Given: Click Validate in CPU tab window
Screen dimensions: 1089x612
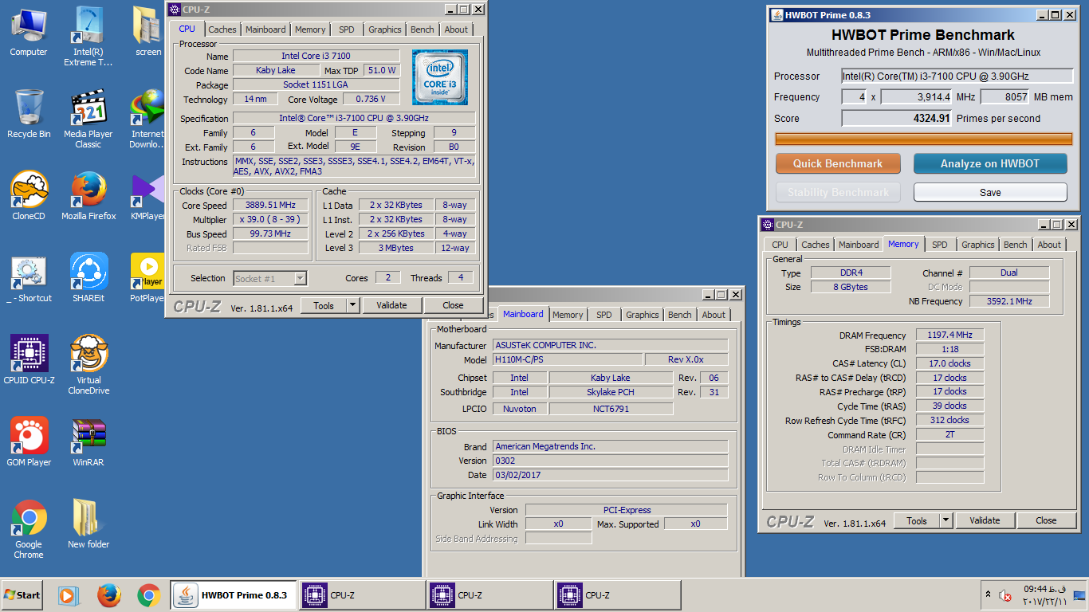Looking at the screenshot, I should 391,305.
